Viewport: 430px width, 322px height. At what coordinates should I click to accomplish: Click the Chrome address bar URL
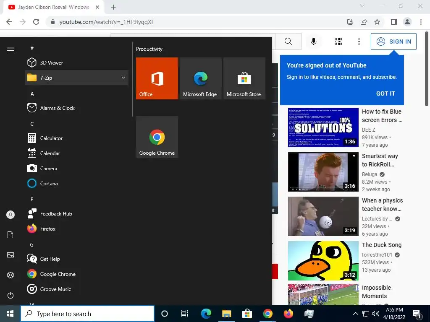[x=106, y=22]
